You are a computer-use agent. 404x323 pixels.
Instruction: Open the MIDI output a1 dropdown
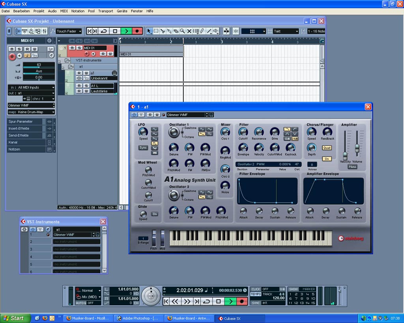click(x=31, y=93)
